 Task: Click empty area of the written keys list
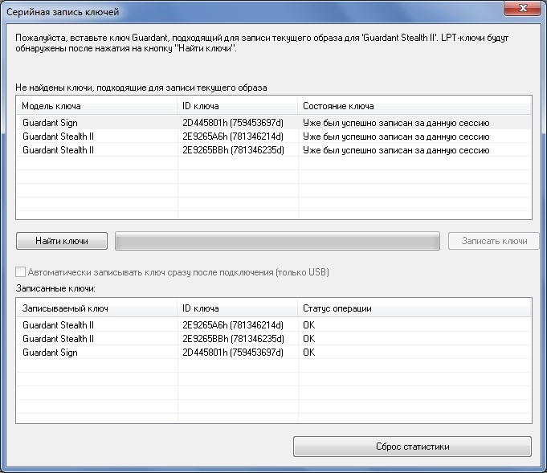pyautogui.click(x=273, y=393)
